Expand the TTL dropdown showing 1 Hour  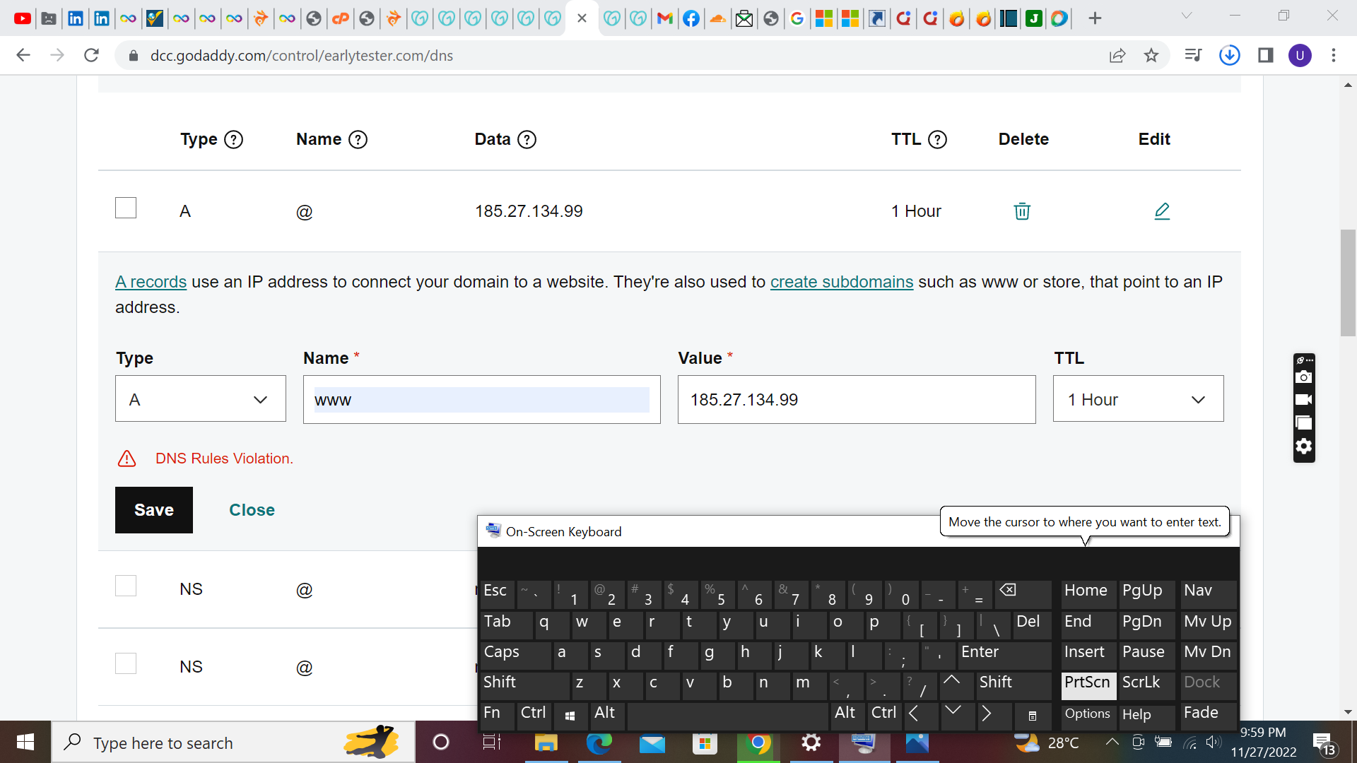[x=1138, y=399]
